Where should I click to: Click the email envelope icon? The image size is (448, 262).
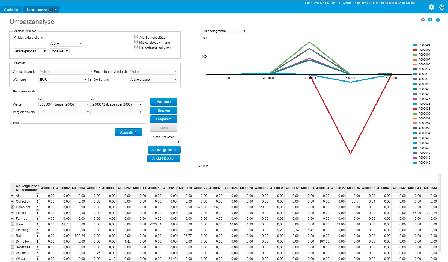pyautogui.click(x=430, y=20)
